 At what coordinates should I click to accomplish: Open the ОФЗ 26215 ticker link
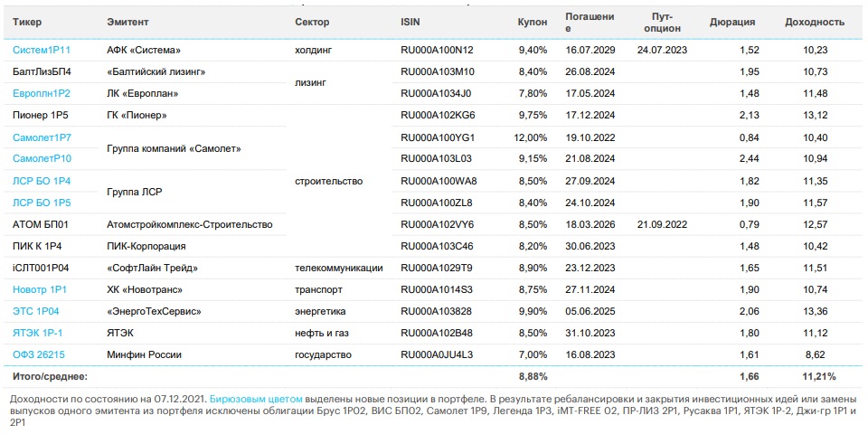click(39, 354)
